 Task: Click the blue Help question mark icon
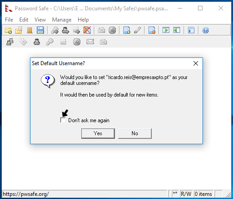point(206,30)
